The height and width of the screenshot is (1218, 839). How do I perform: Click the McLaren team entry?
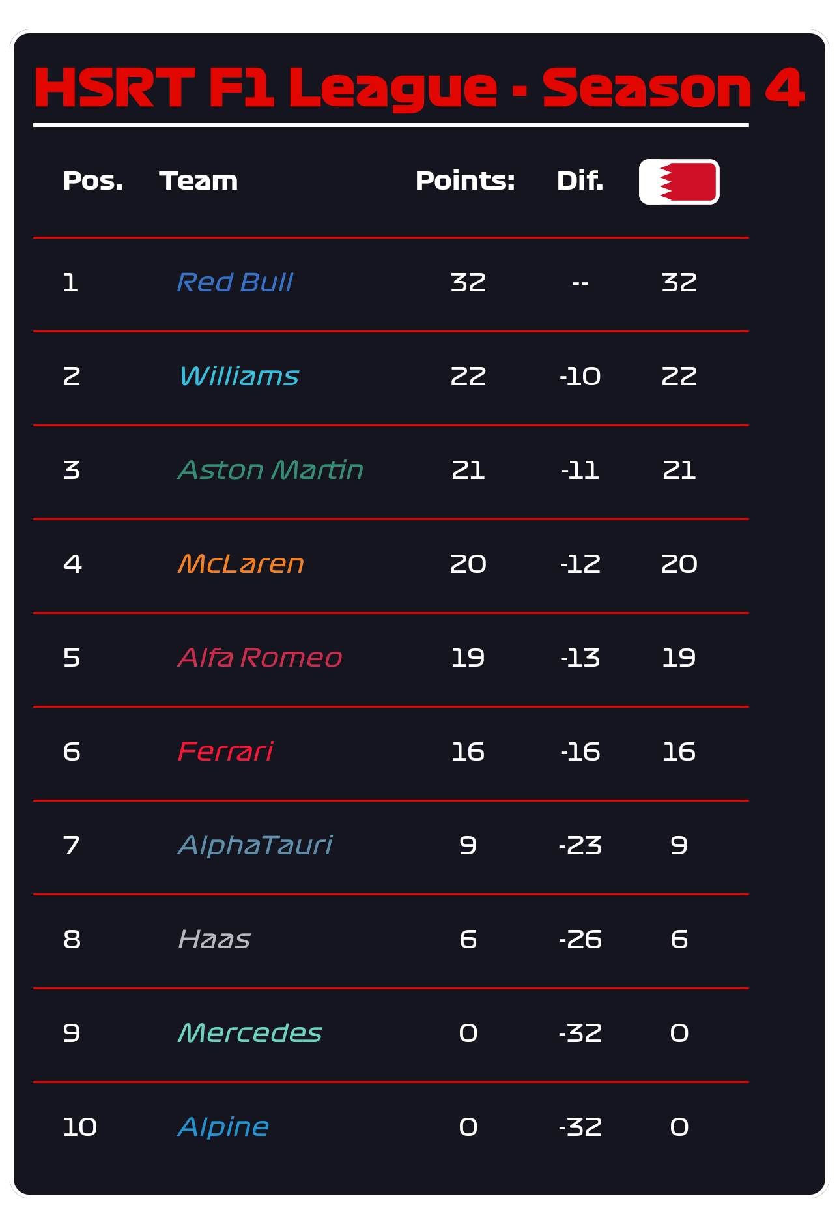click(x=241, y=564)
